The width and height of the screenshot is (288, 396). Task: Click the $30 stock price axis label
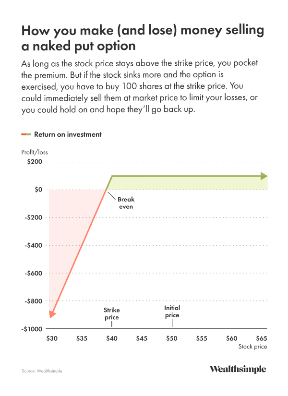[52, 338]
